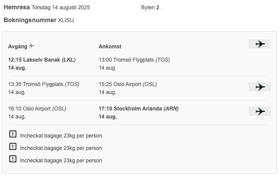The width and height of the screenshot is (280, 177).
Task: Click the airplane icon for the Oslo–Stockholm flight
Action: click(260, 111)
